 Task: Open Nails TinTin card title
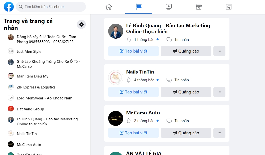(x=140, y=72)
